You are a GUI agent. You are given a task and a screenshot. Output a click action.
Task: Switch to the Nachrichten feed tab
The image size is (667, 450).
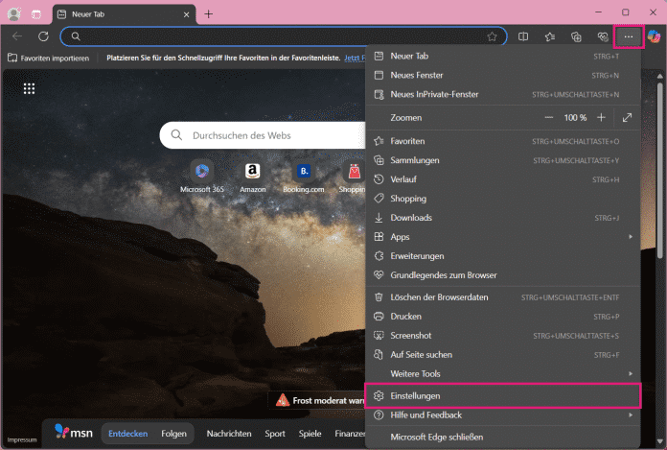point(229,434)
